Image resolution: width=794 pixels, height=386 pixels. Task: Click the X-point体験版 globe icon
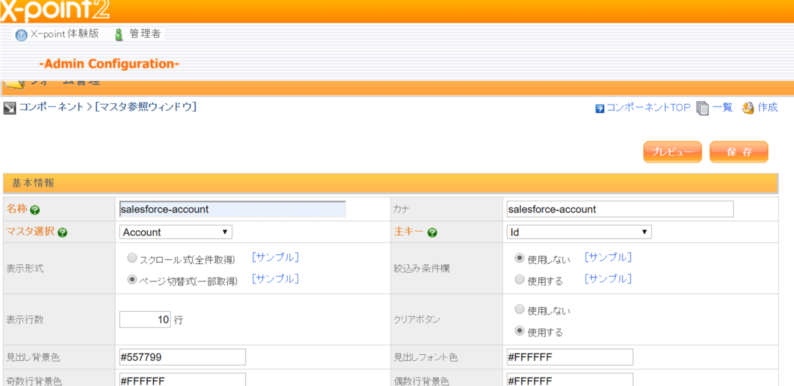[21, 35]
